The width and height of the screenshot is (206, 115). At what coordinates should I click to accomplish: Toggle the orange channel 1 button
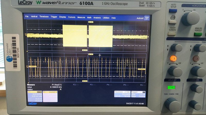point(173,58)
